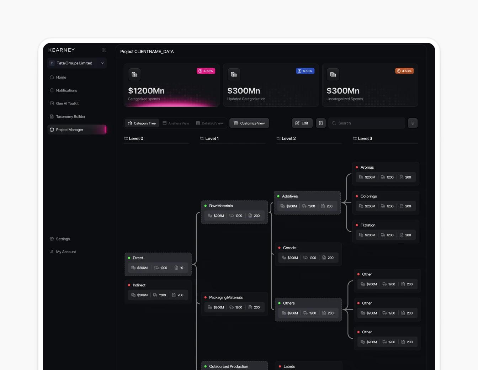478x370 pixels.
Task: Open the filter icon beside the search bar
Action: 413,123
